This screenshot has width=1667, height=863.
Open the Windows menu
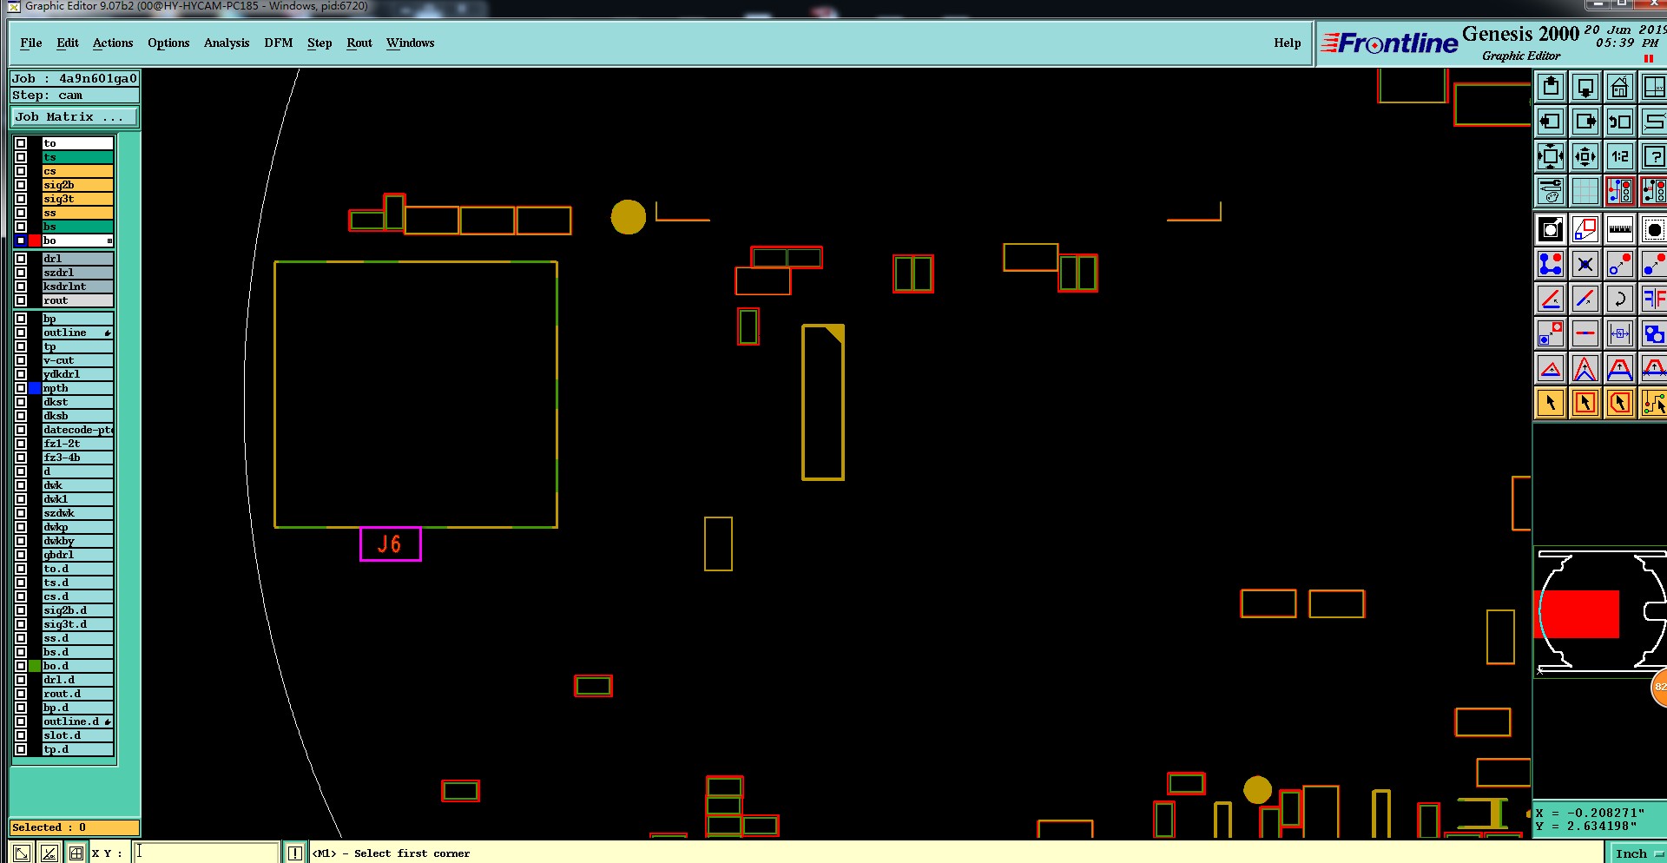[x=410, y=43]
